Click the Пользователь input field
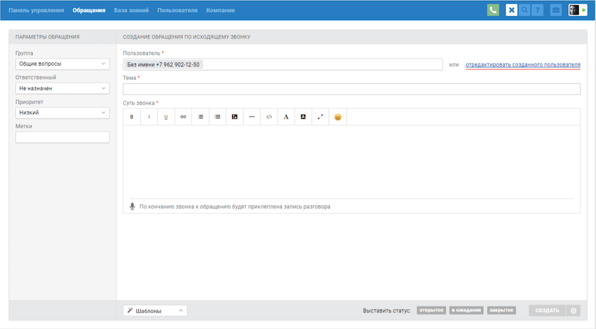596x329 pixels. tap(283, 64)
